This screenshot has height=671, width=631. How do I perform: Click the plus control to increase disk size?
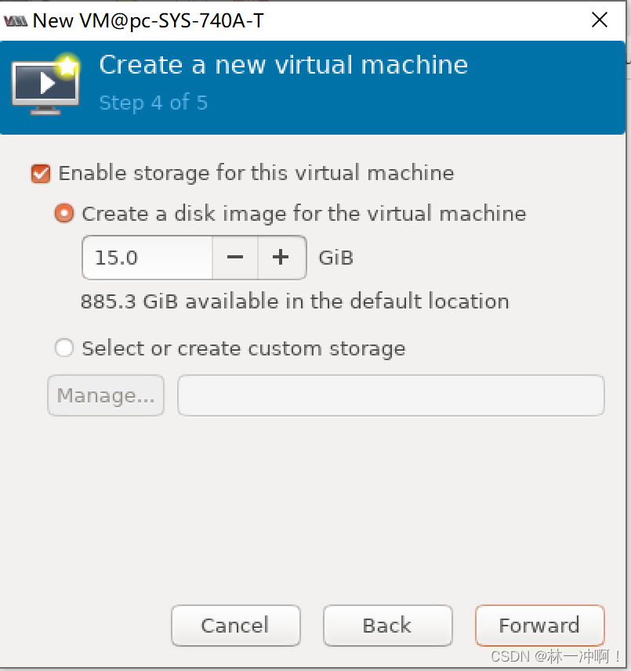point(281,257)
